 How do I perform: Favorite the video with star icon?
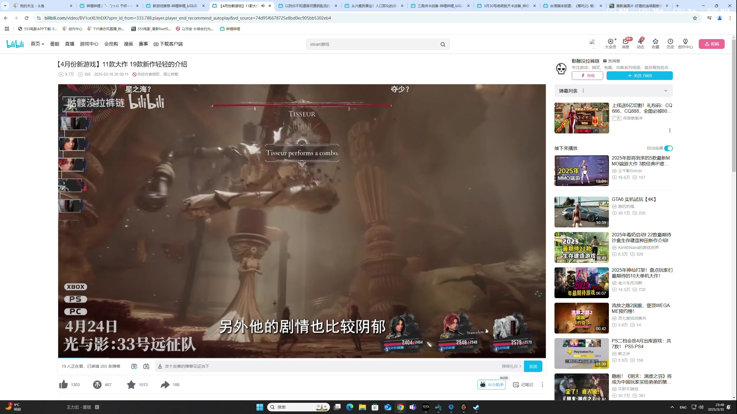pyautogui.click(x=131, y=384)
